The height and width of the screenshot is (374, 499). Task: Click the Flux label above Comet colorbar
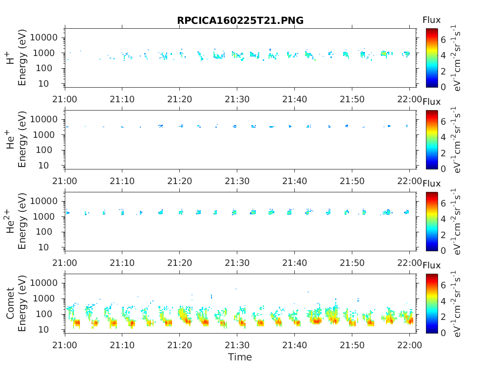432,265
